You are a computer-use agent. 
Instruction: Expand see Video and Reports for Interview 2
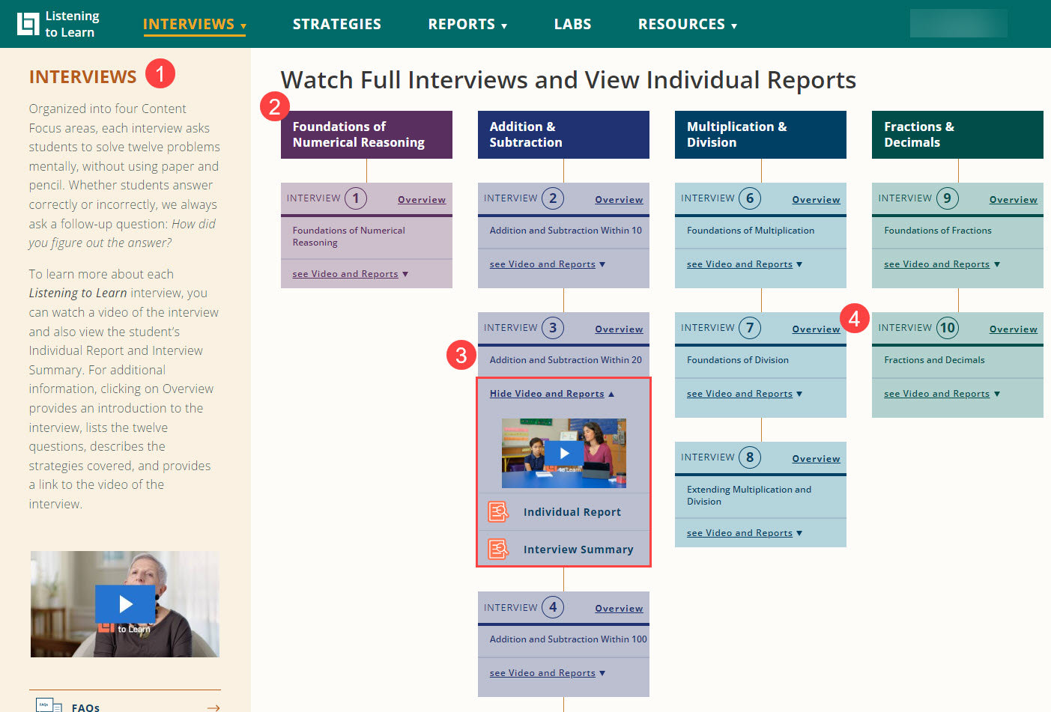point(542,264)
